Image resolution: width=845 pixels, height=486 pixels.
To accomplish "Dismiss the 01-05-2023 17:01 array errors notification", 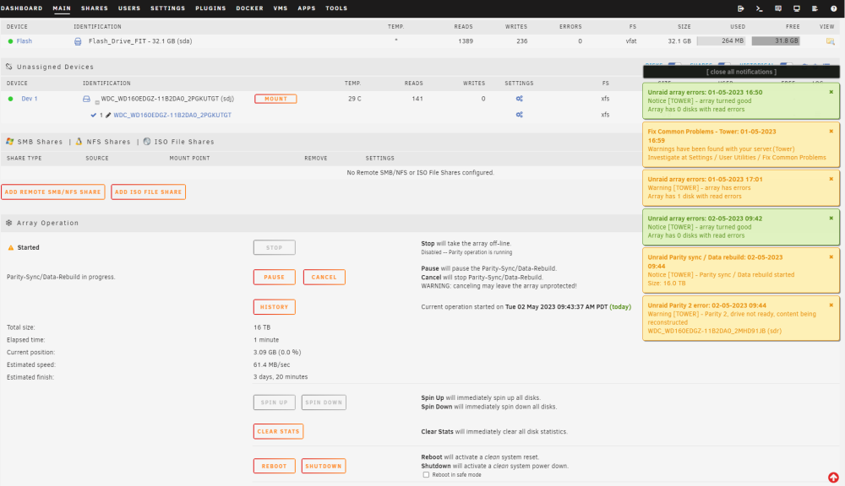I will click(831, 179).
